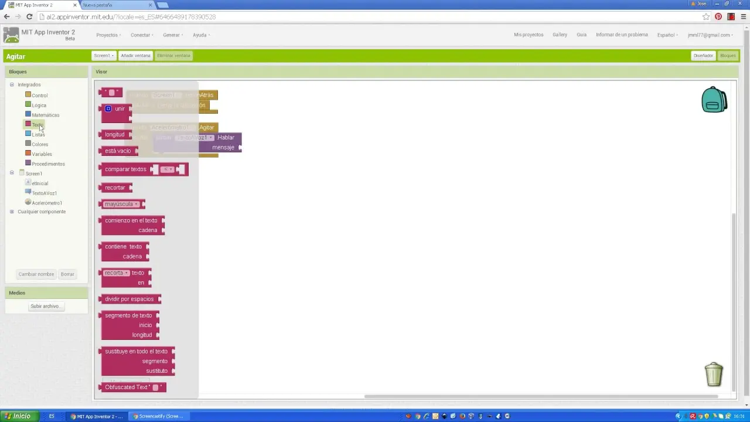Click the TextoAVoz1 component icon
The height and width of the screenshot is (422, 750).
pyautogui.click(x=28, y=192)
